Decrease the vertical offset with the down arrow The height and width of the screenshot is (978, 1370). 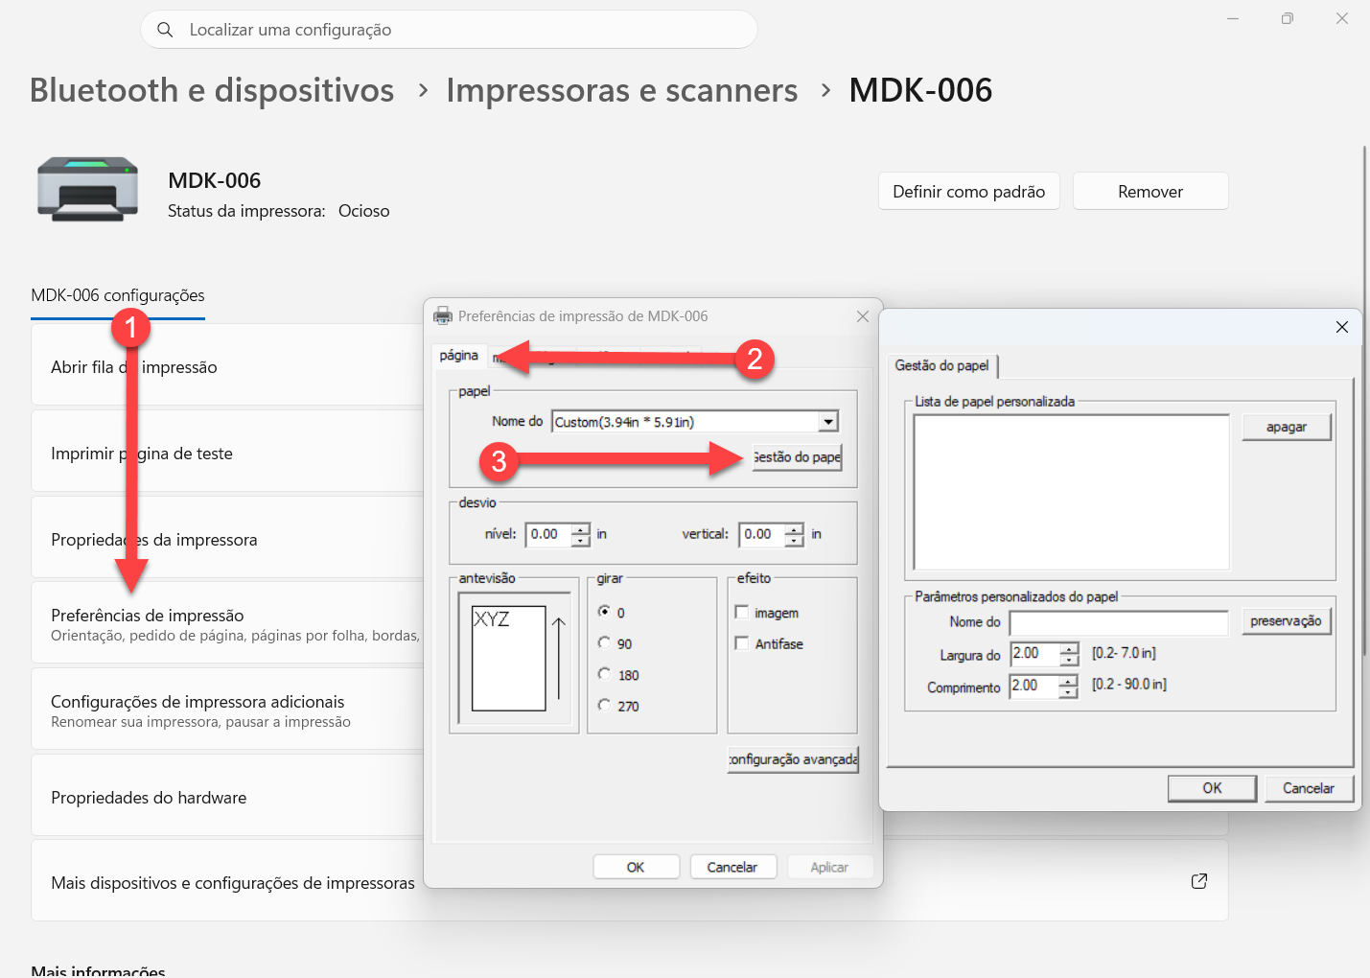(795, 541)
